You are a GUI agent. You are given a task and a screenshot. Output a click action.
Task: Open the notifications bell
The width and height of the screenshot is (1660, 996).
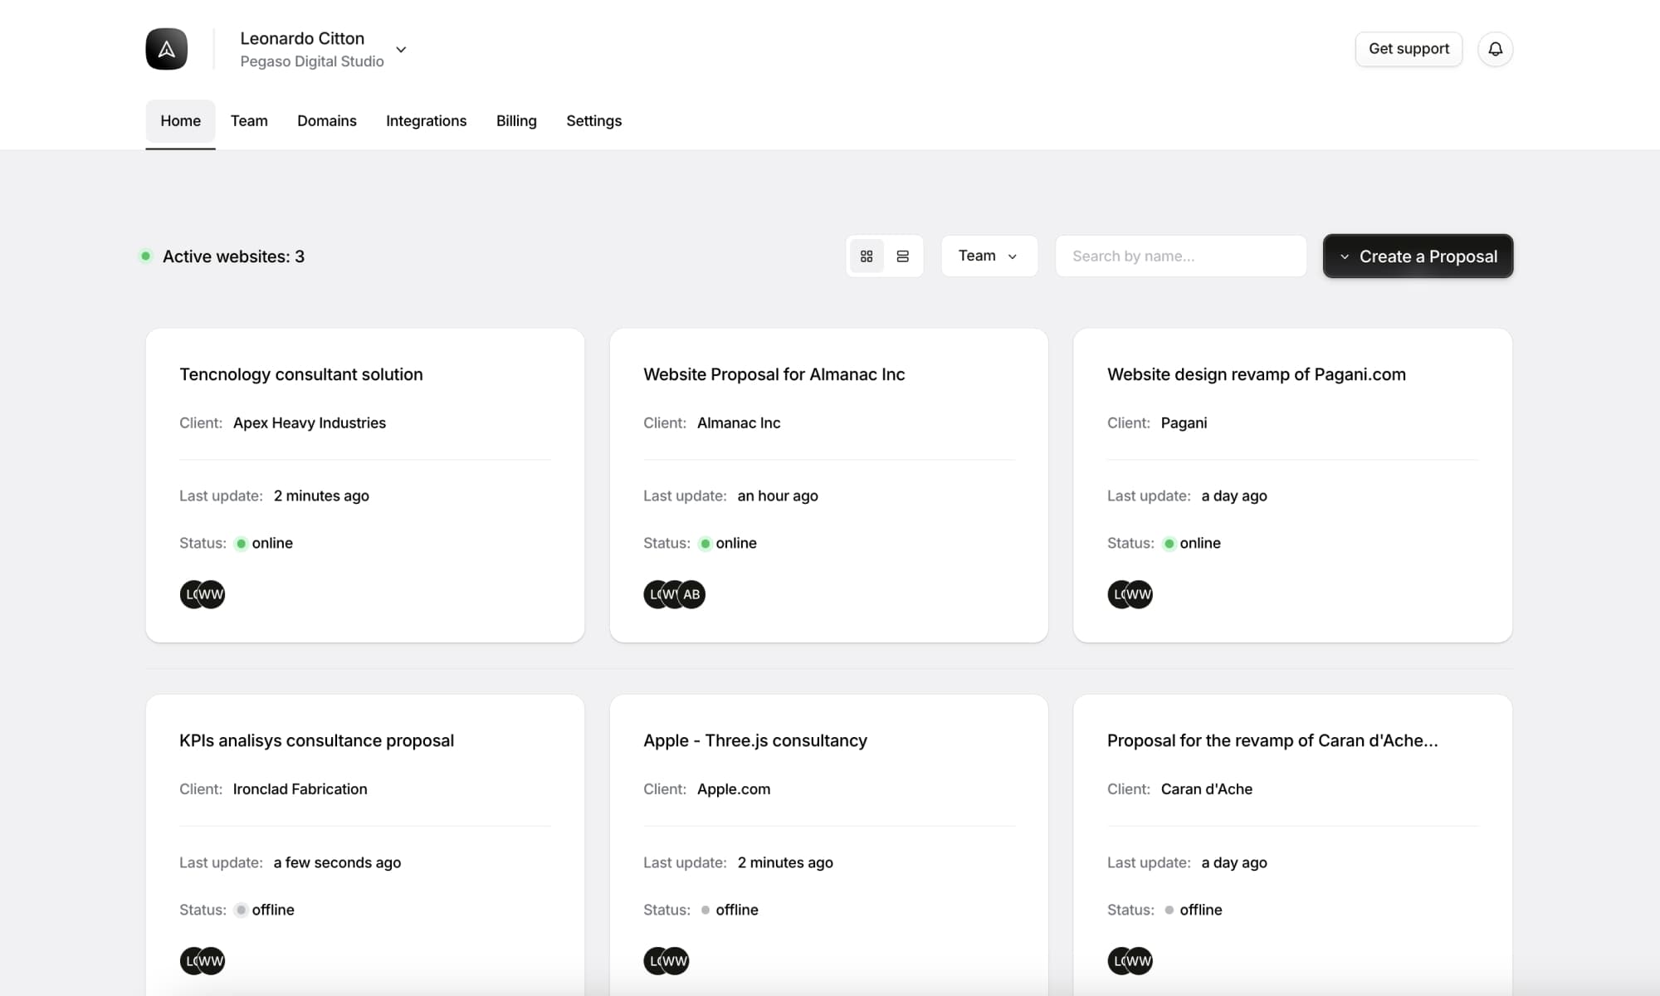[1495, 49]
